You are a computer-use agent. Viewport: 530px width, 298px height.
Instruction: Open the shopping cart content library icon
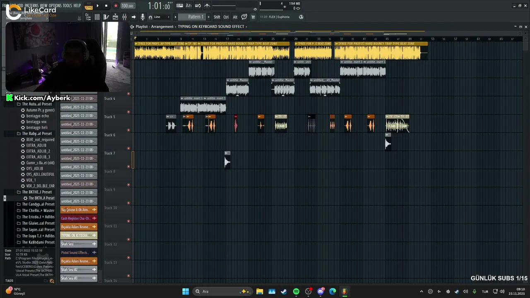pos(253,17)
